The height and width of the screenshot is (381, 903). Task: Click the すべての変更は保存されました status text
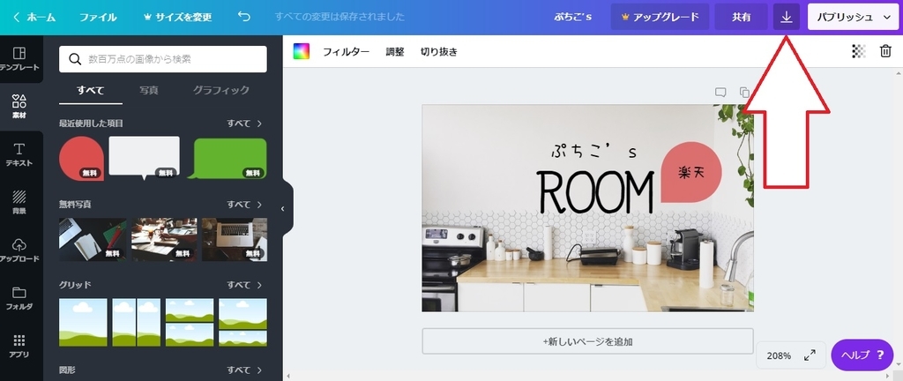pos(340,18)
